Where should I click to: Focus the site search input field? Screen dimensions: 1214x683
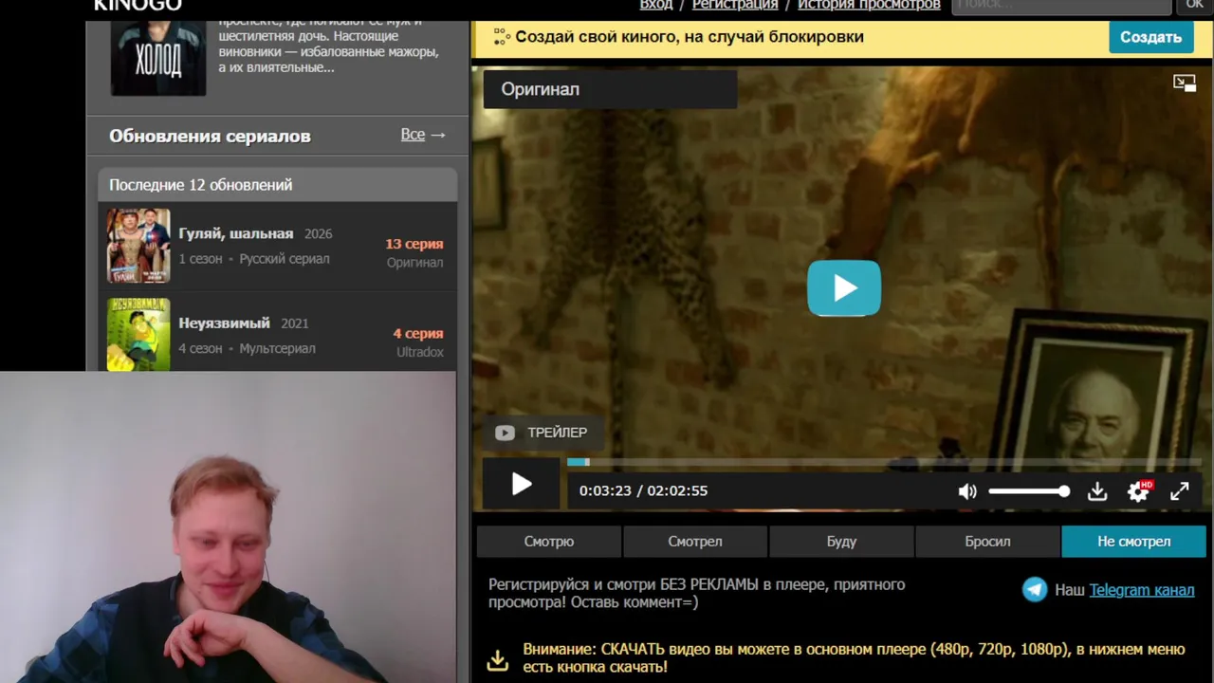coord(1061,5)
